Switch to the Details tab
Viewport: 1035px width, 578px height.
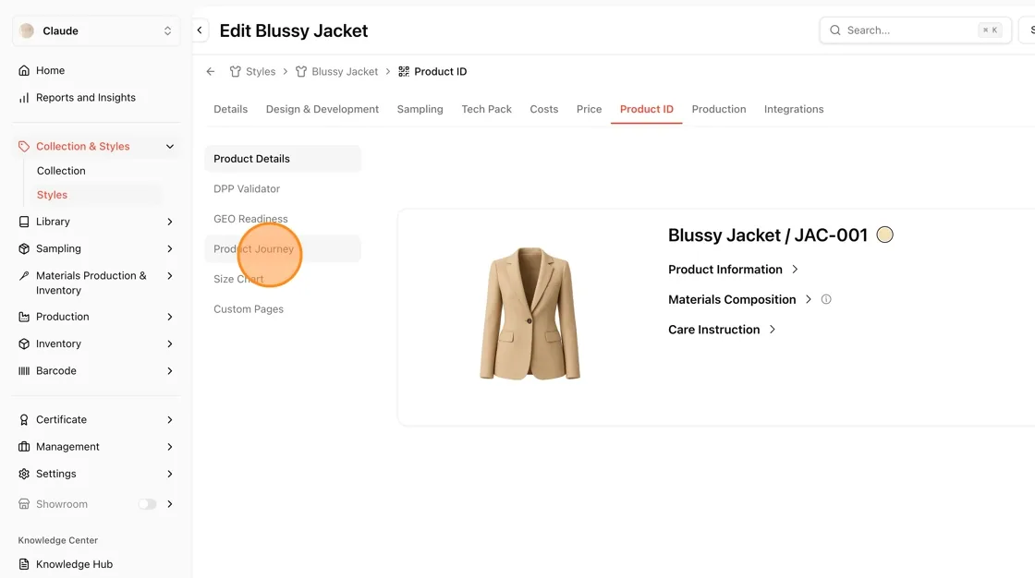(230, 109)
